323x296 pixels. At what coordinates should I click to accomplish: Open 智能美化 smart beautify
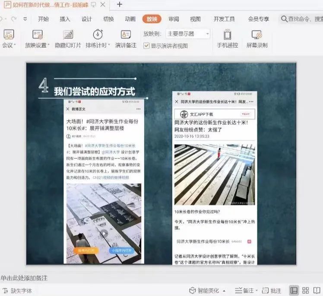(x=204, y=290)
